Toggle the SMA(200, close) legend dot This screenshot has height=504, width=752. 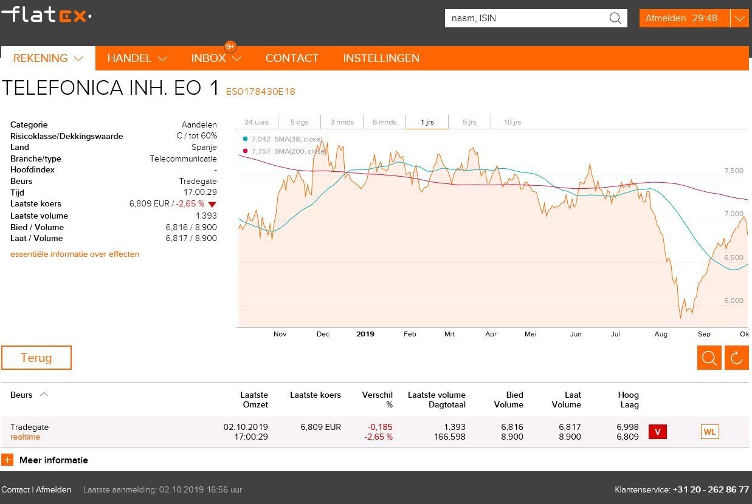245,151
